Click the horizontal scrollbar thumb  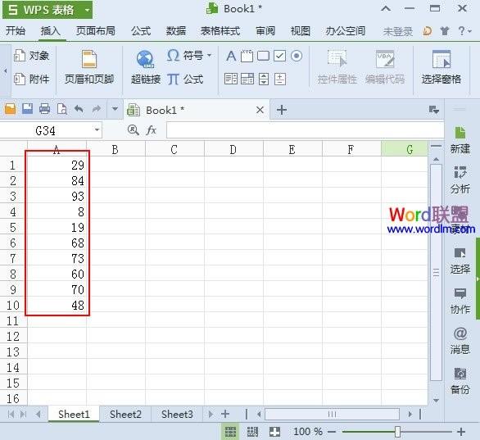[332, 415]
